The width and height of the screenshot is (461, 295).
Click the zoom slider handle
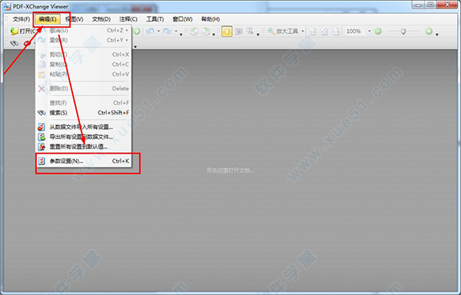[x=403, y=31]
